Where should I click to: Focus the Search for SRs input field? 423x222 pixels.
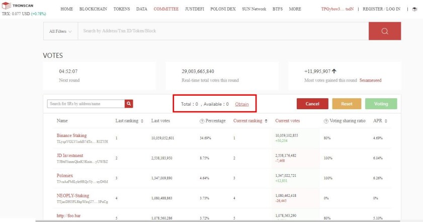click(86, 104)
